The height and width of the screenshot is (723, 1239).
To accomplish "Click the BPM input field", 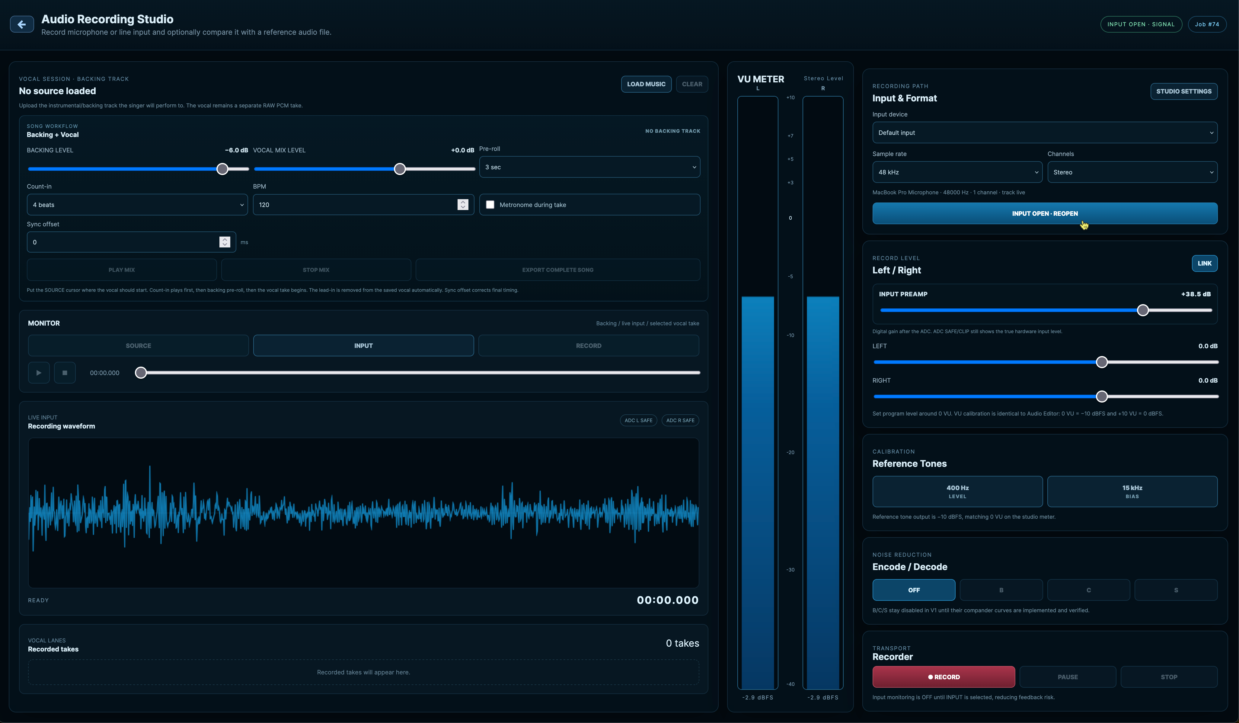I will 363,205.
